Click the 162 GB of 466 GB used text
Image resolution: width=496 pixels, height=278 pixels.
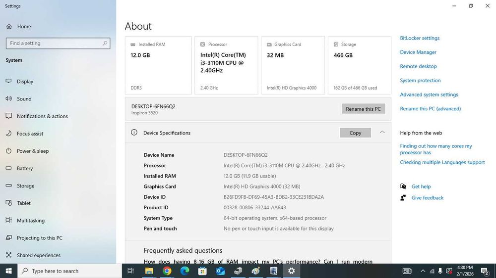pyautogui.click(x=355, y=88)
